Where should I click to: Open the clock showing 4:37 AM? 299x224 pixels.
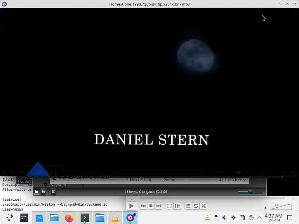[273, 218]
